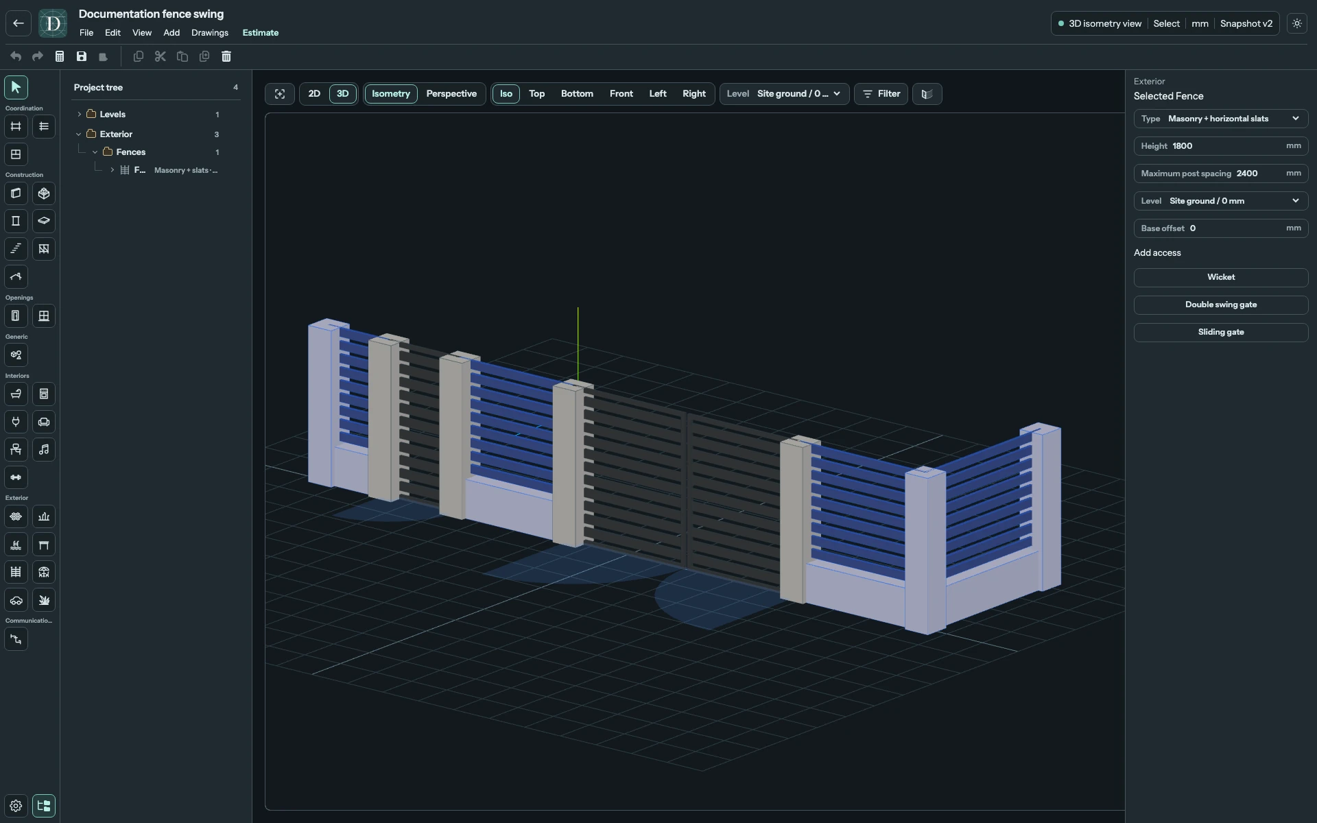Select the bathtub icon in Interiors
The width and height of the screenshot is (1317, 823).
(x=16, y=394)
